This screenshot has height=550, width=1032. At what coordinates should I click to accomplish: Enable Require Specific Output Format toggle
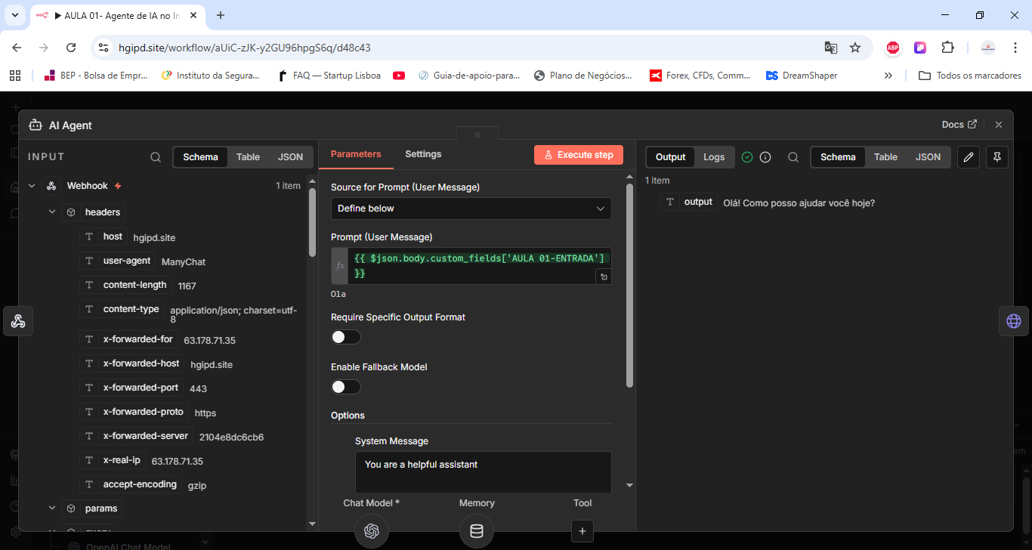click(346, 337)
